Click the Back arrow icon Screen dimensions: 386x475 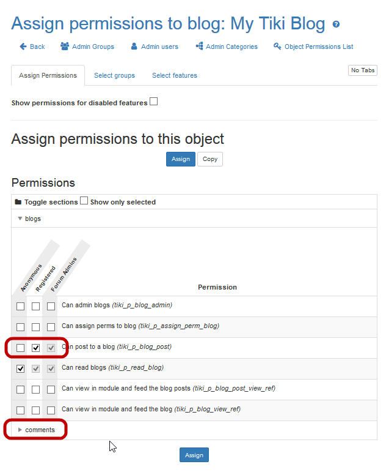coord(23,47)
